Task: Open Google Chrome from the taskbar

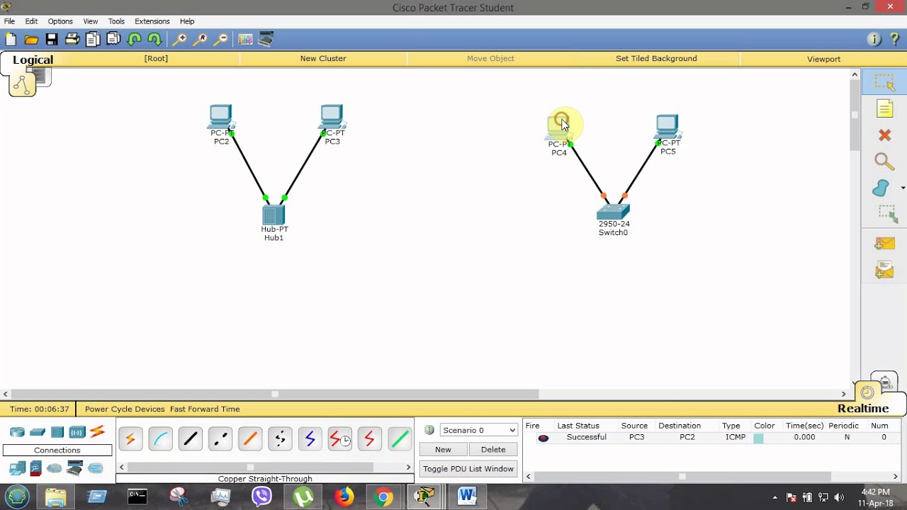Action: point(383,497)
